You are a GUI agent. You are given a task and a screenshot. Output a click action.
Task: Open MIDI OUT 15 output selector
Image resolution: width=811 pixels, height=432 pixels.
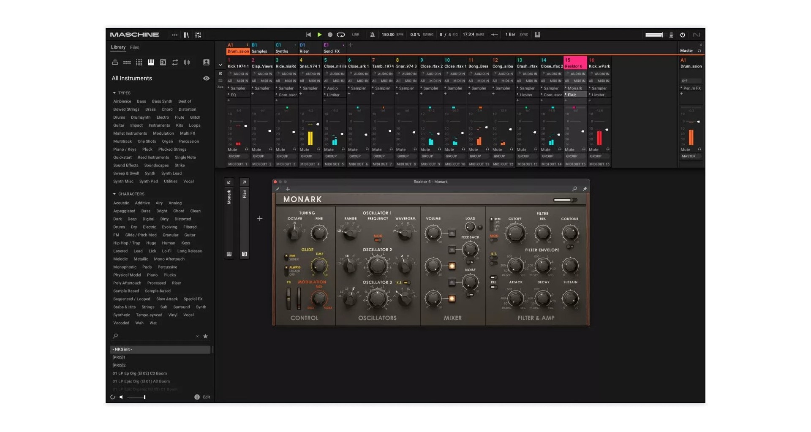click(x=575, y=164)
